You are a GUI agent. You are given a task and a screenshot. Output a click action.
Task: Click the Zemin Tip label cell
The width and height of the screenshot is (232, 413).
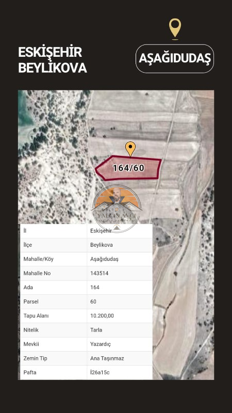54,358
